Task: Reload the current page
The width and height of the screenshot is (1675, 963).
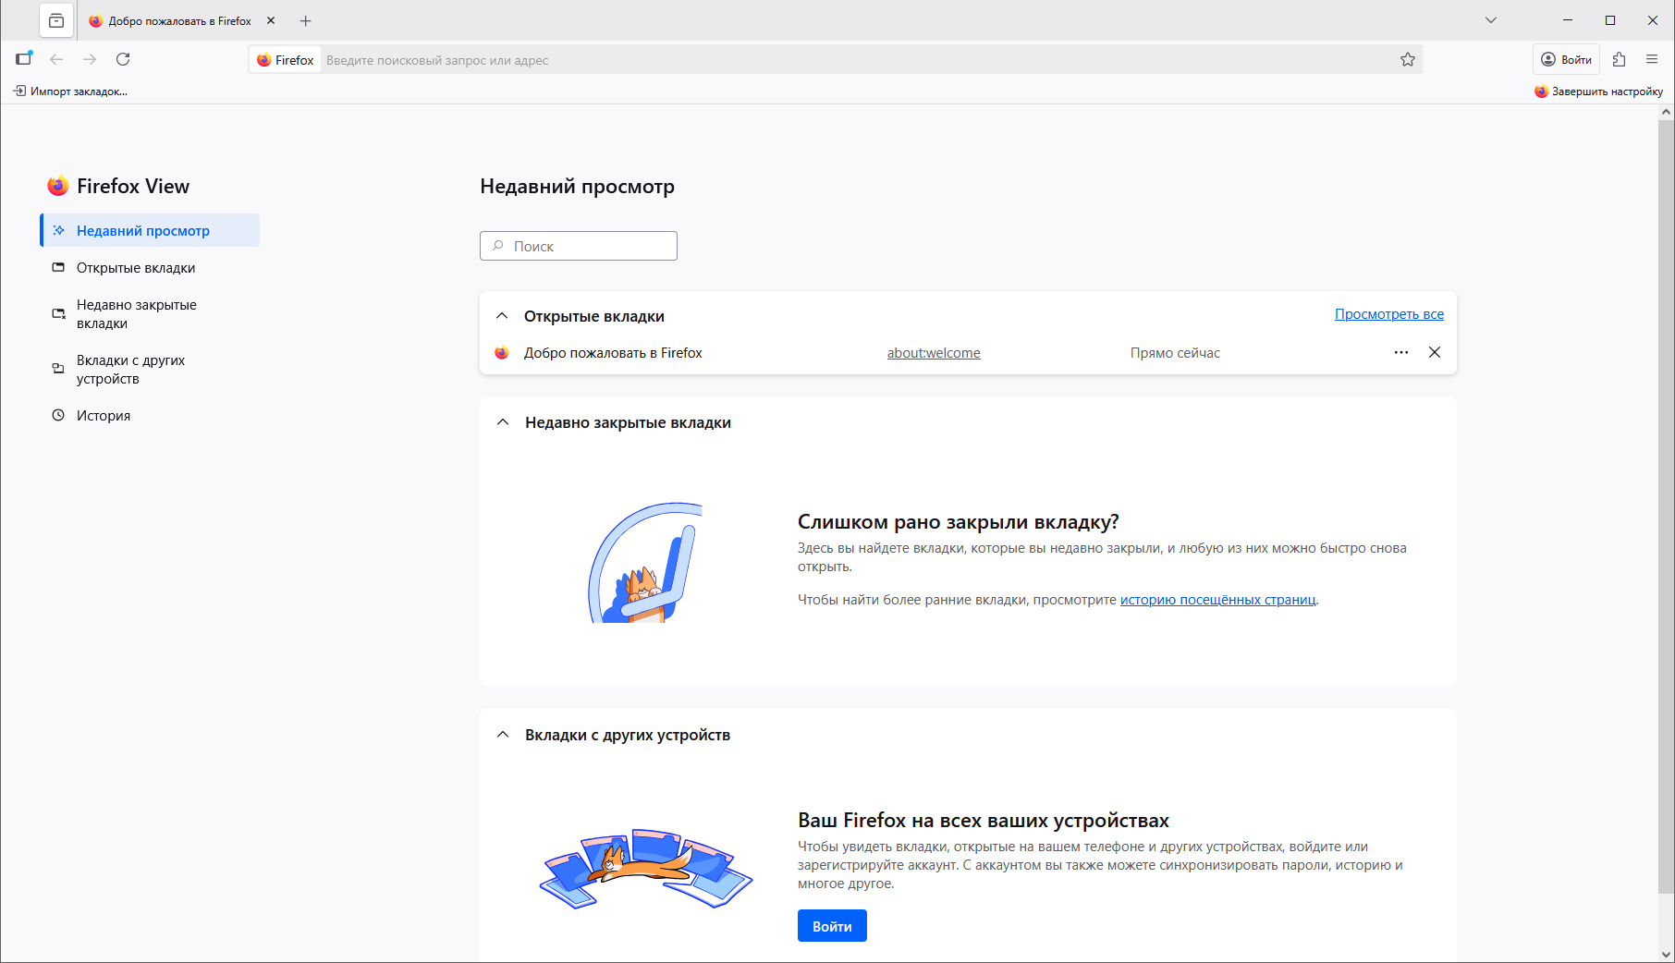Action: [x=123, y=59]
